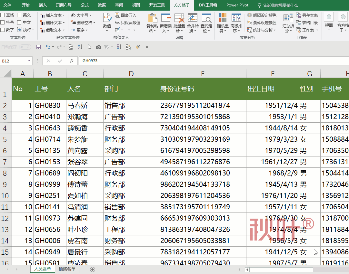Click the formula bar showing GH0973
This screenshot has width=349, height=274.
[214, 61]
